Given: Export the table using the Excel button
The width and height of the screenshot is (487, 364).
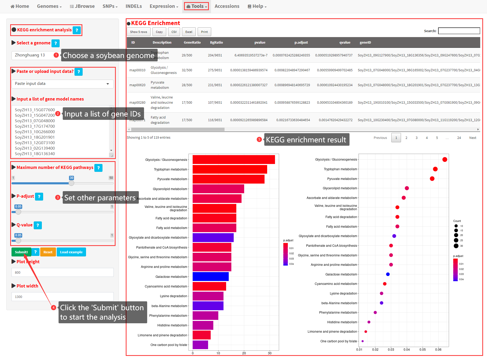Looking at the screenshot, I should pyautogui.click(x=188, y=32).
